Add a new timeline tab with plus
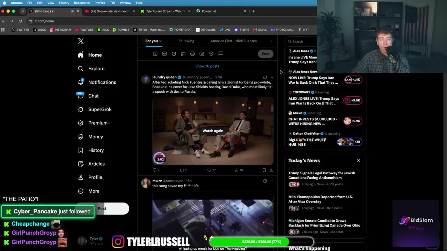The image size is (447, 251). (271, 41)
